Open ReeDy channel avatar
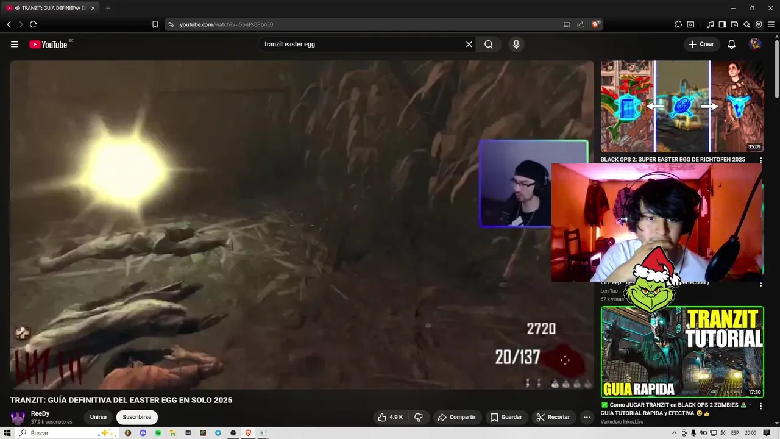Image resolution: width=780 pixels, height=439 pixels. [x=18, y=418]
